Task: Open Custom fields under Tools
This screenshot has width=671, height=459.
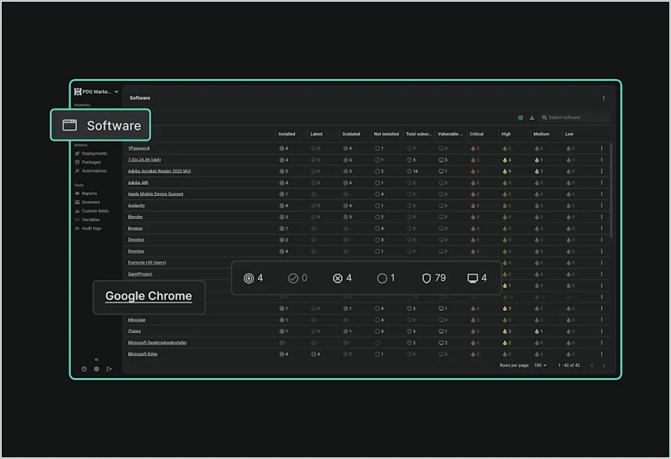Action: (x=95, y=211)
